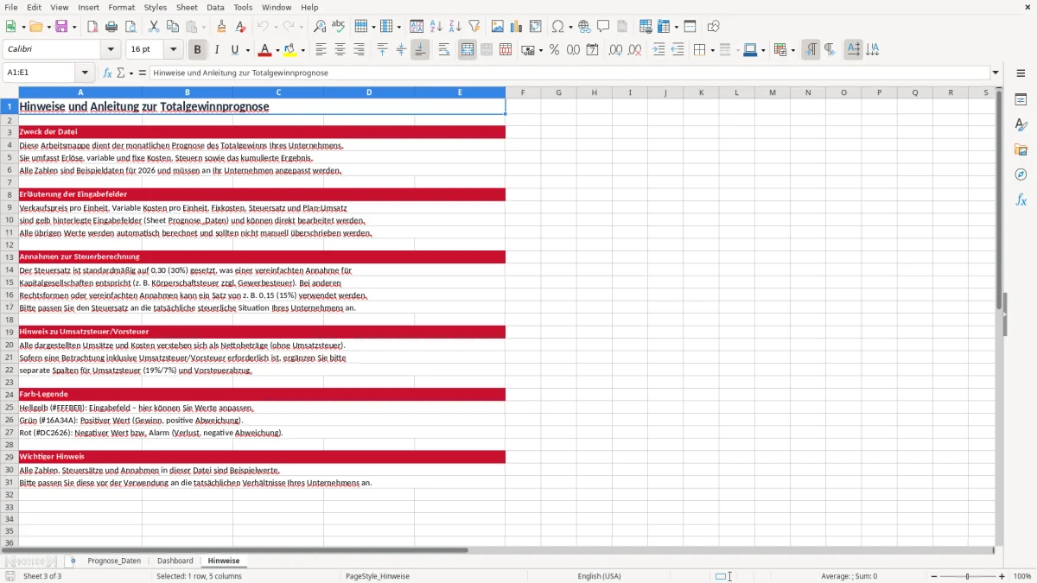This screenshot has width=1037, height=583.
Task: Click the Save document icon
Action: point(61,27)
